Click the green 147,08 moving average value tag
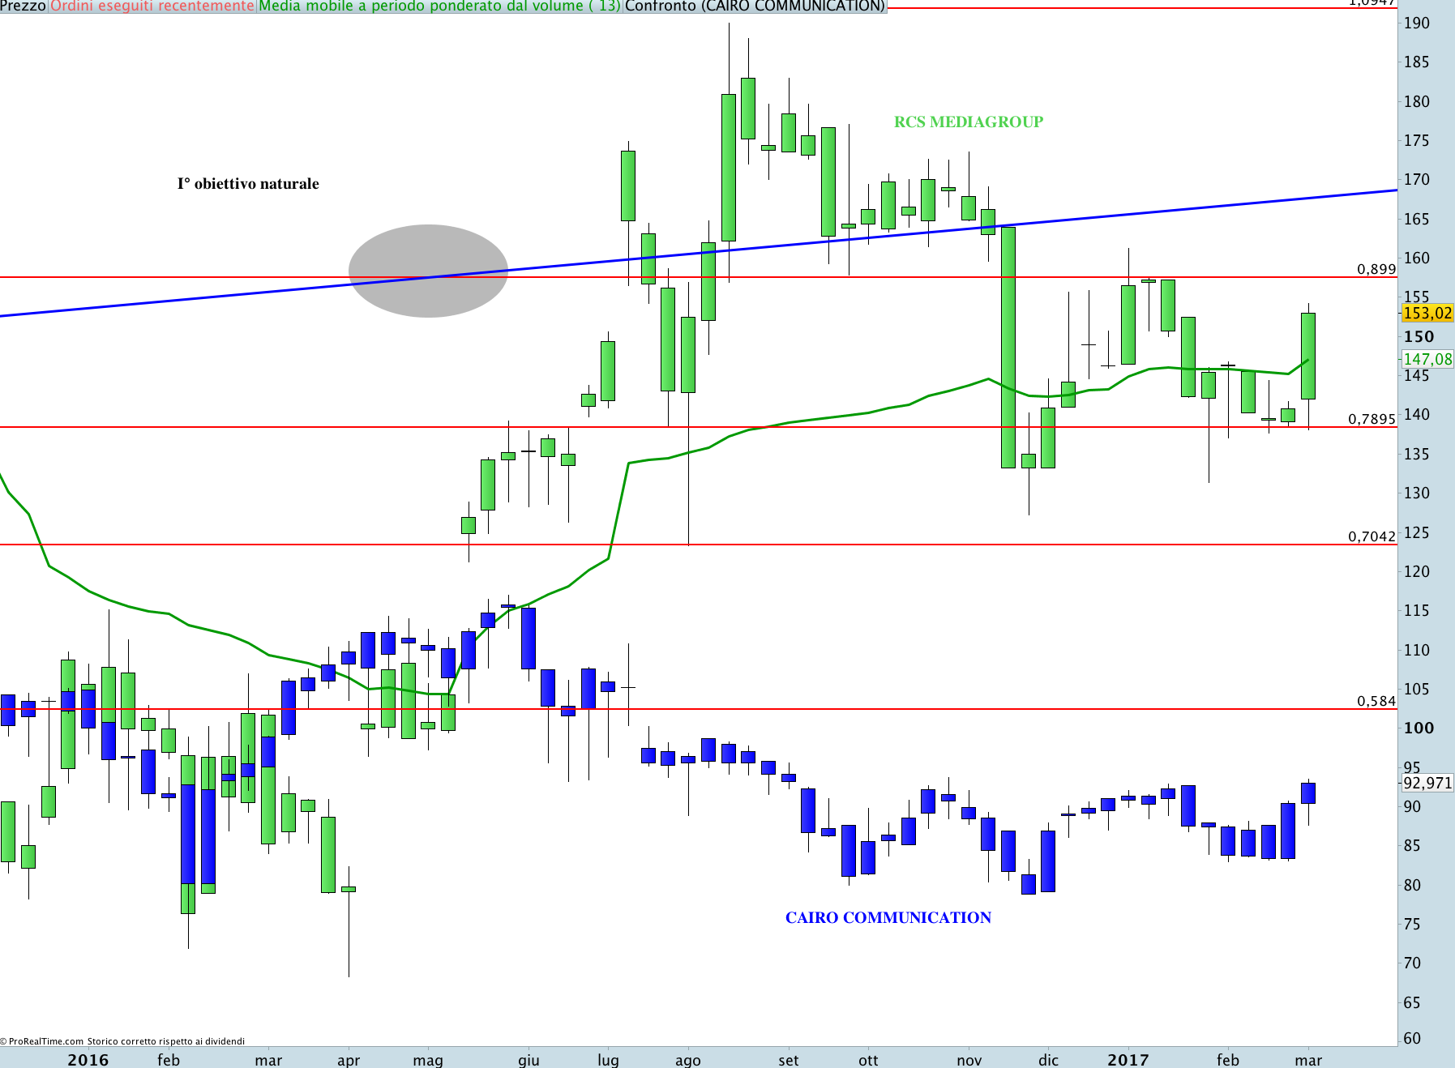This screenshot has width=1455, height=1068. pos(1427,359)
